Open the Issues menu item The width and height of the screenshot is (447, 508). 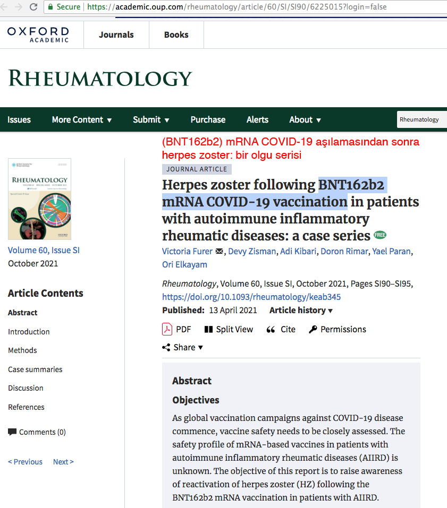pos(19,119)
